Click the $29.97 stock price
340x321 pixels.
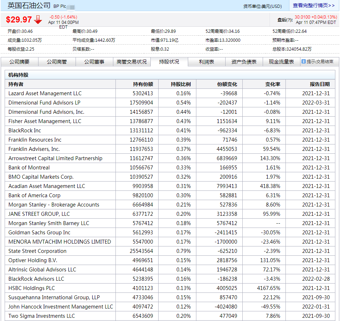19,20
